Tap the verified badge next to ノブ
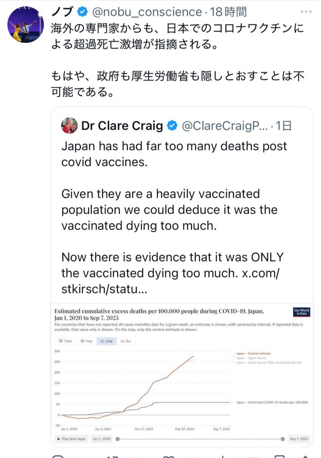 click(84, 12)
